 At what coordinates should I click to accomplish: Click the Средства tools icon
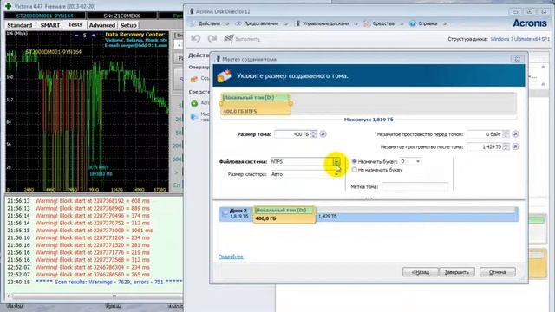point(367,23)
